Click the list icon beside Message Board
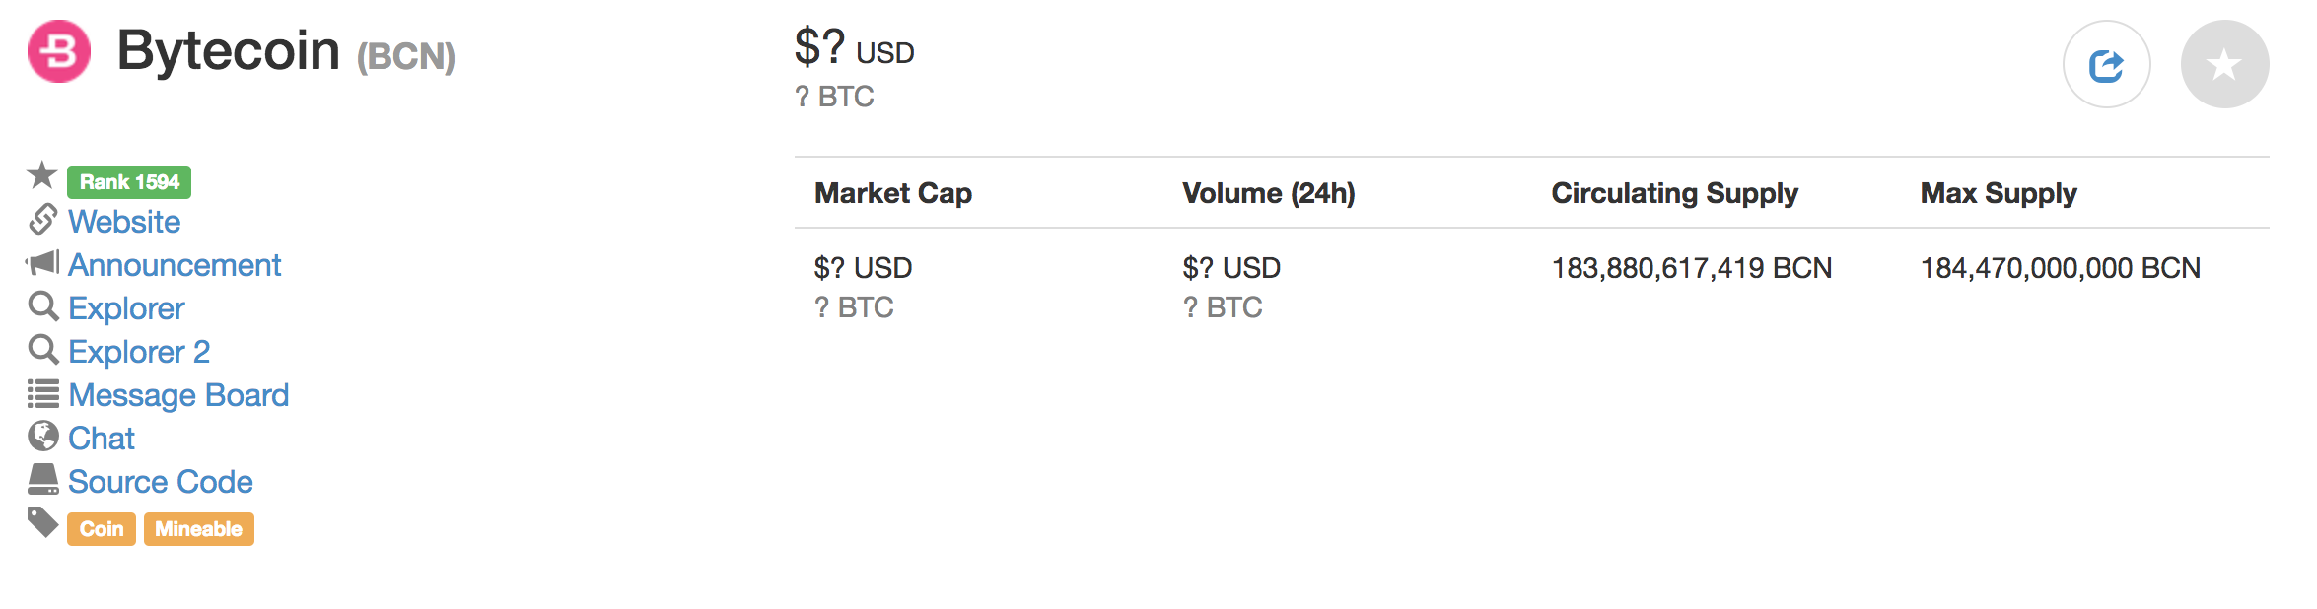The width and height of the screenshot is (2317, 609). 42,394
